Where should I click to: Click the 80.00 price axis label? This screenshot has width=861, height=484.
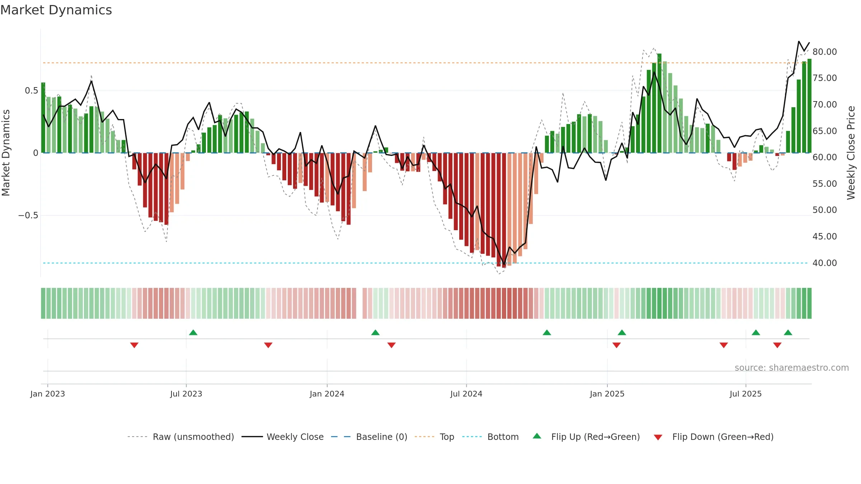[x=825, y=52]
